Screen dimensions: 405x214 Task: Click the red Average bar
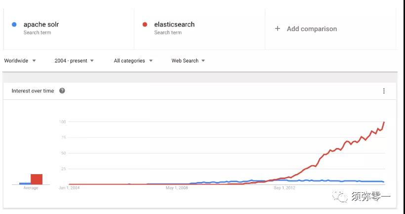click(x=37, y=179)
